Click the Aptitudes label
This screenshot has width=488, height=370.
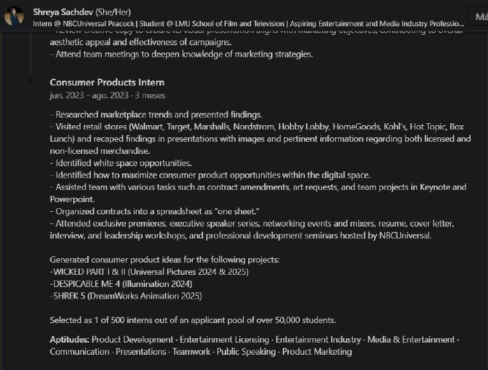[x=70, y=339]
